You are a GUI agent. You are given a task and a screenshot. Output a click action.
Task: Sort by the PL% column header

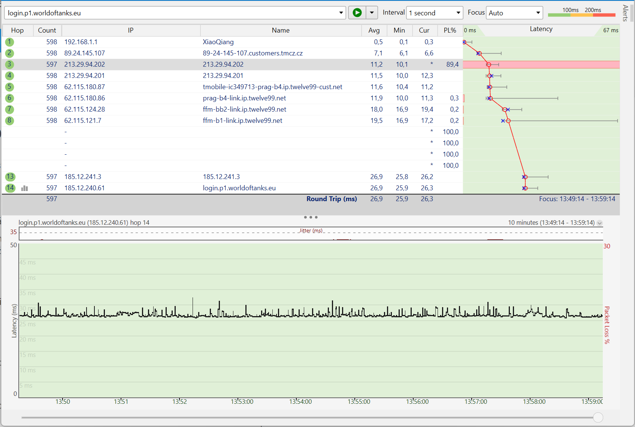point(450,30)
